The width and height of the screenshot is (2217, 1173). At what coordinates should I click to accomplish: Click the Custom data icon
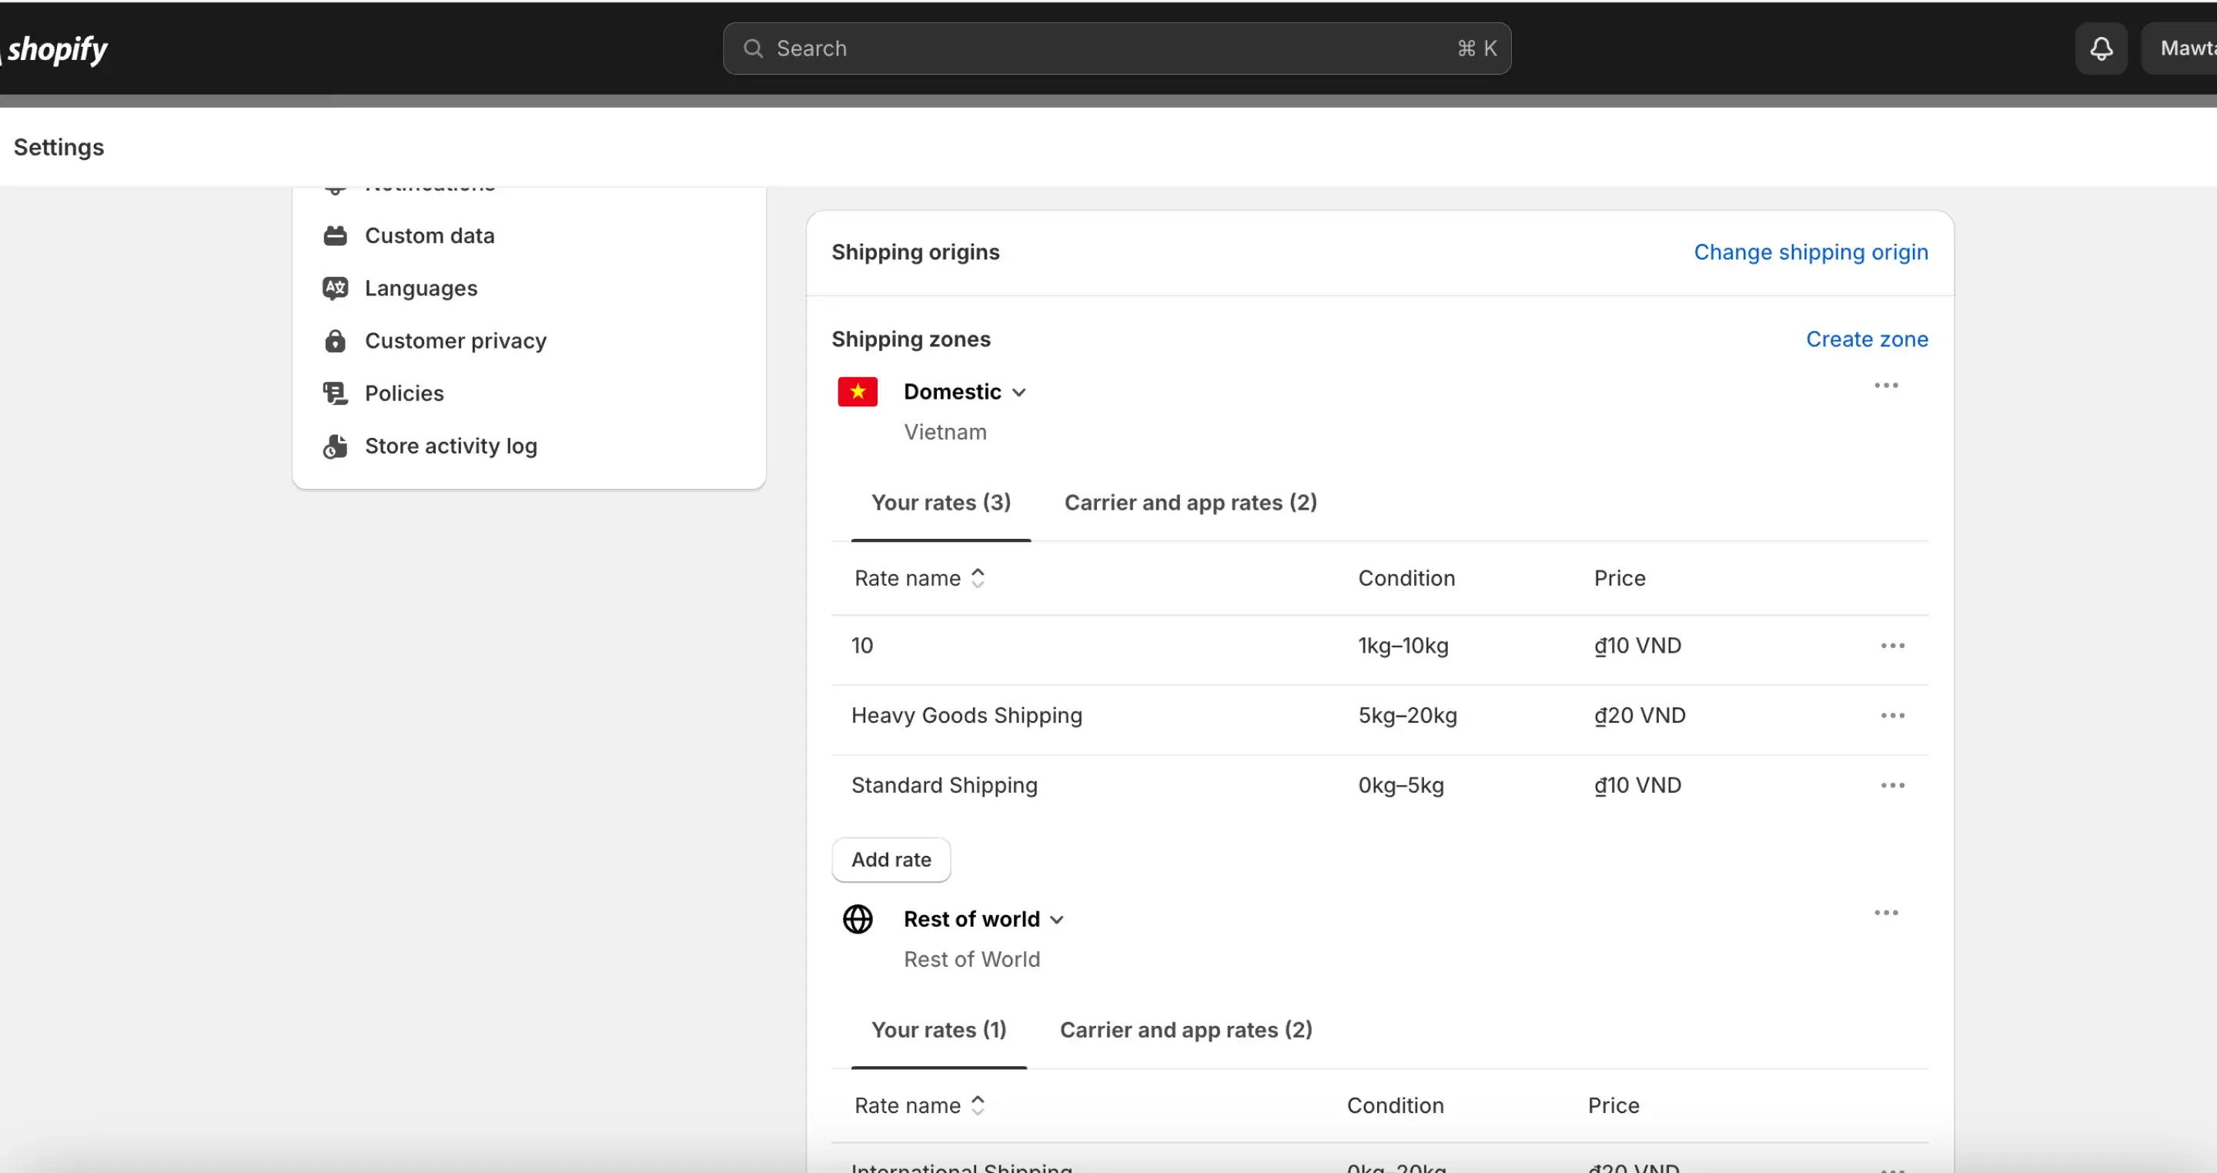click(x=335, y=236)
